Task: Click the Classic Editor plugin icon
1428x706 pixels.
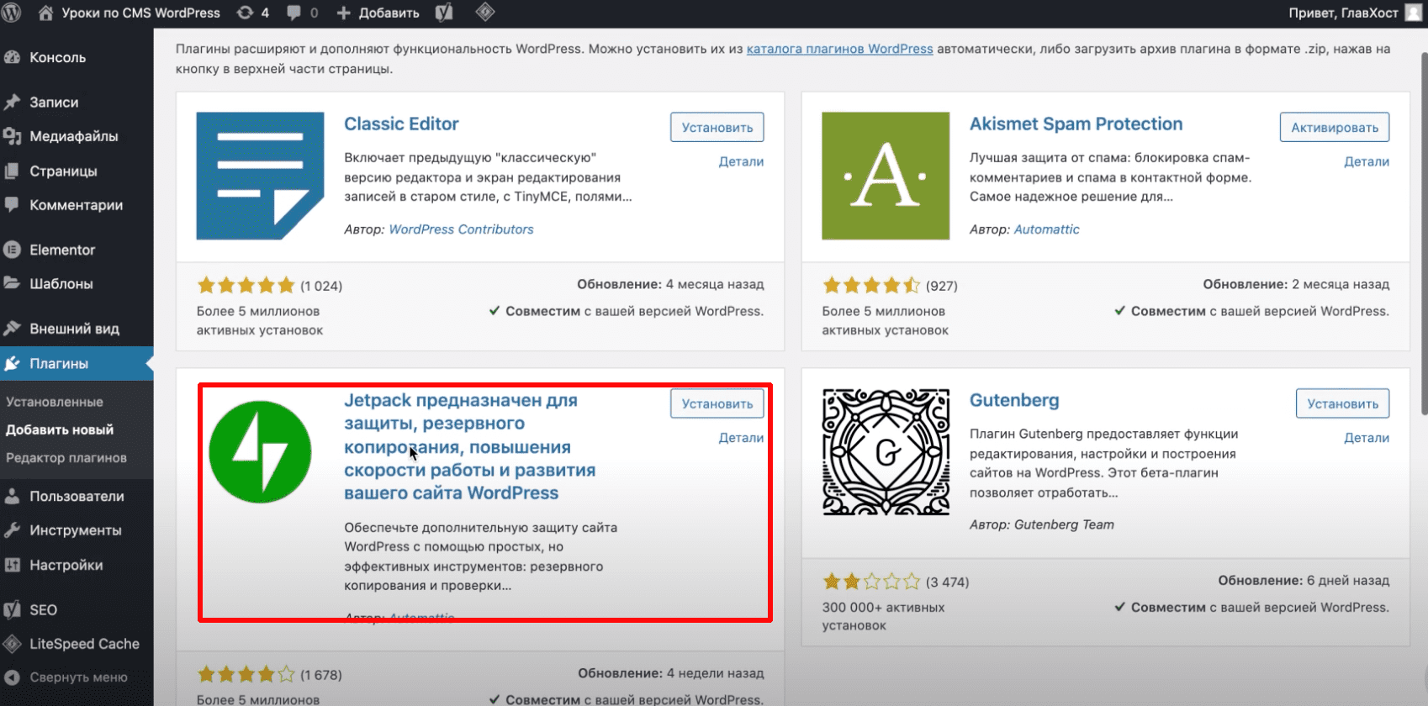Action: [260, 176]
